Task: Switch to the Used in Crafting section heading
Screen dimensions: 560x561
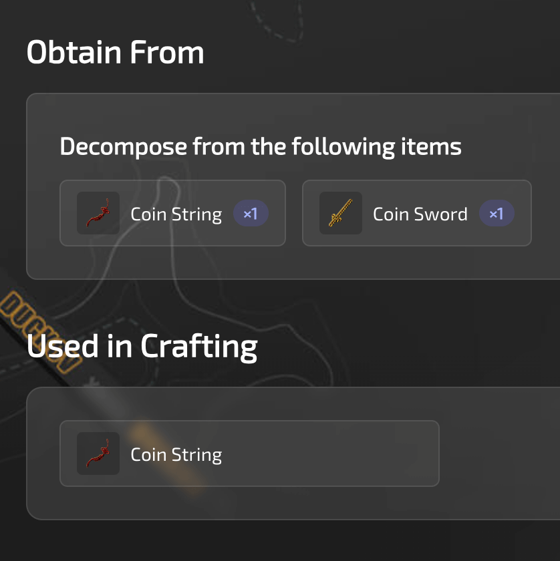Action: pyautogui.click(x=142, y=346)
